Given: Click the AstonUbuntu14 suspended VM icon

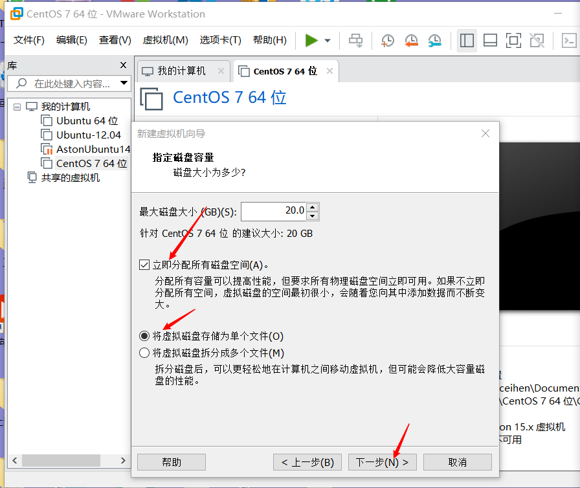Looking at the screenshot, I should 47,149.
